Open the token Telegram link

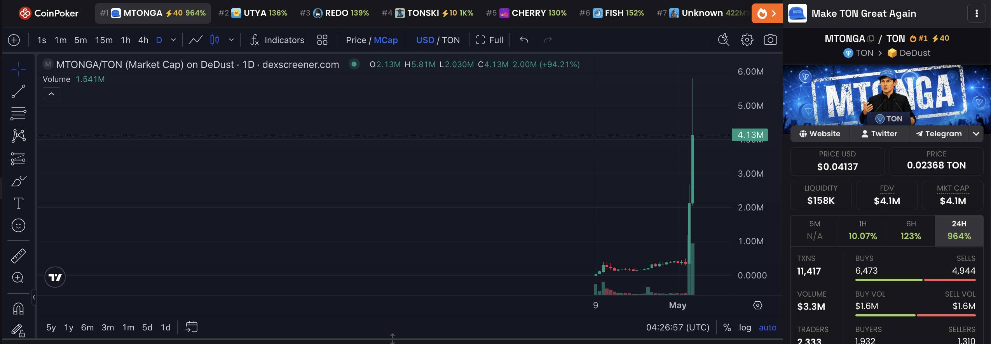939,134
